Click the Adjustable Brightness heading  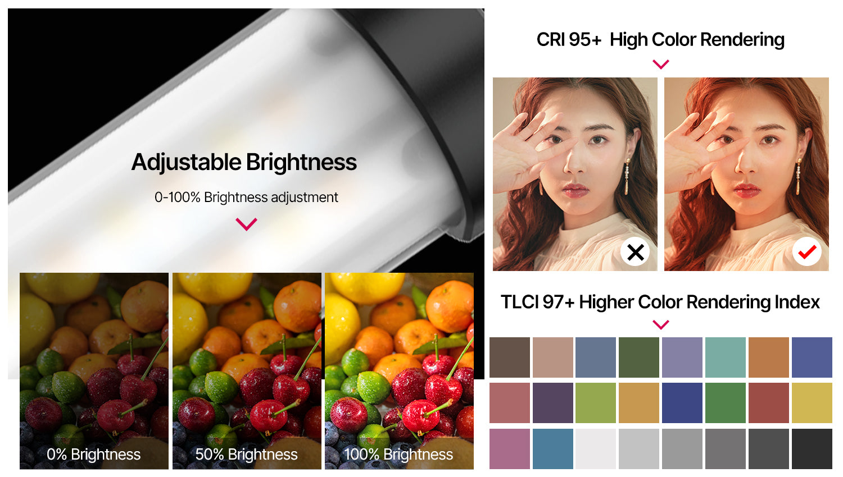[x=244, y=162]
